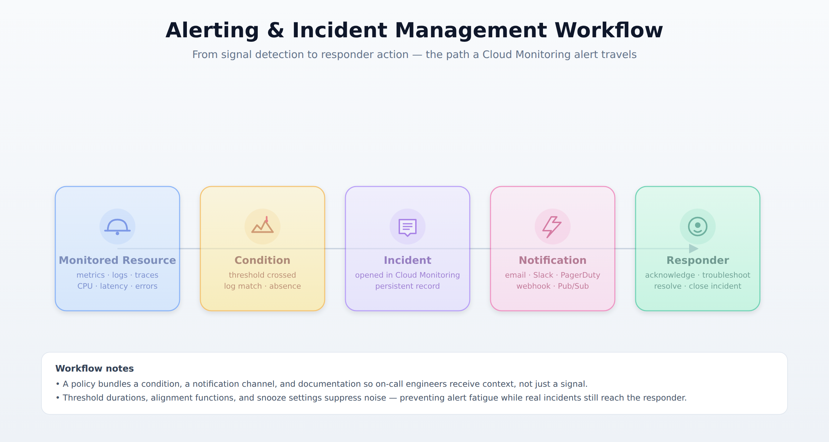The width and height of the screenshot is (829, 442).
Task: Click 'metrics · logs · traces' text
Action: tap(117, 275)
